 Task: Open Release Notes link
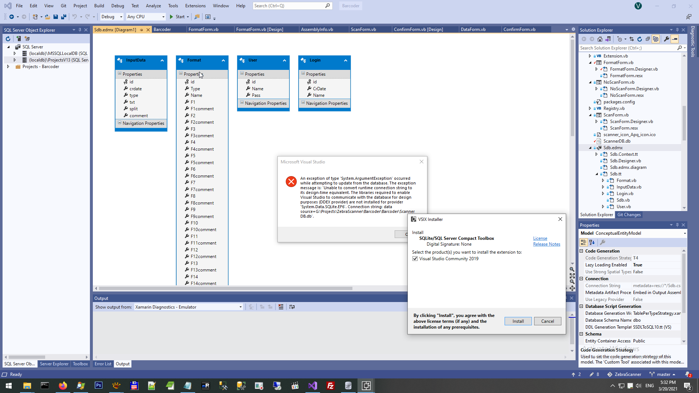546,244
